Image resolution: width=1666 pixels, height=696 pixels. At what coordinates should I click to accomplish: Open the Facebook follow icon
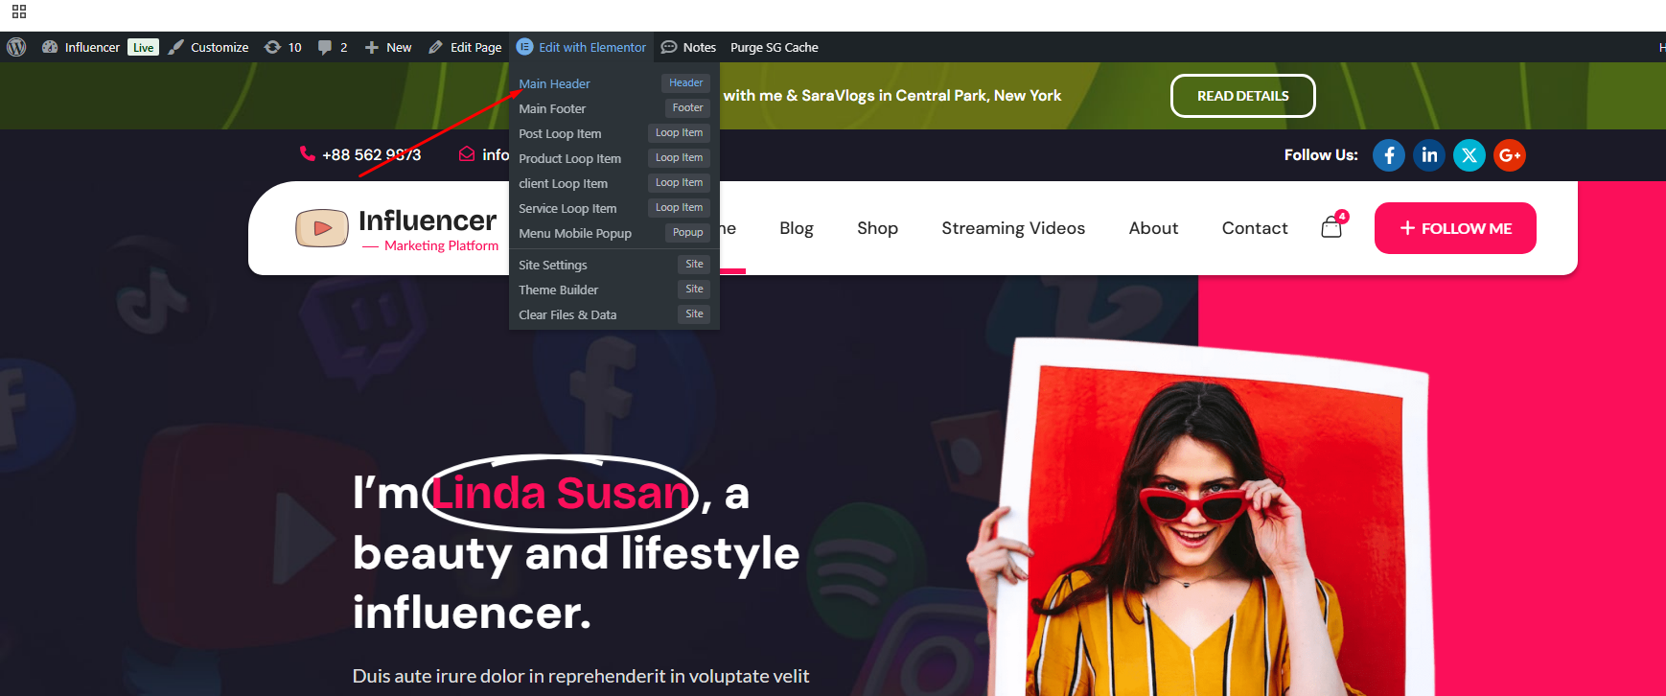(1388, 155)
